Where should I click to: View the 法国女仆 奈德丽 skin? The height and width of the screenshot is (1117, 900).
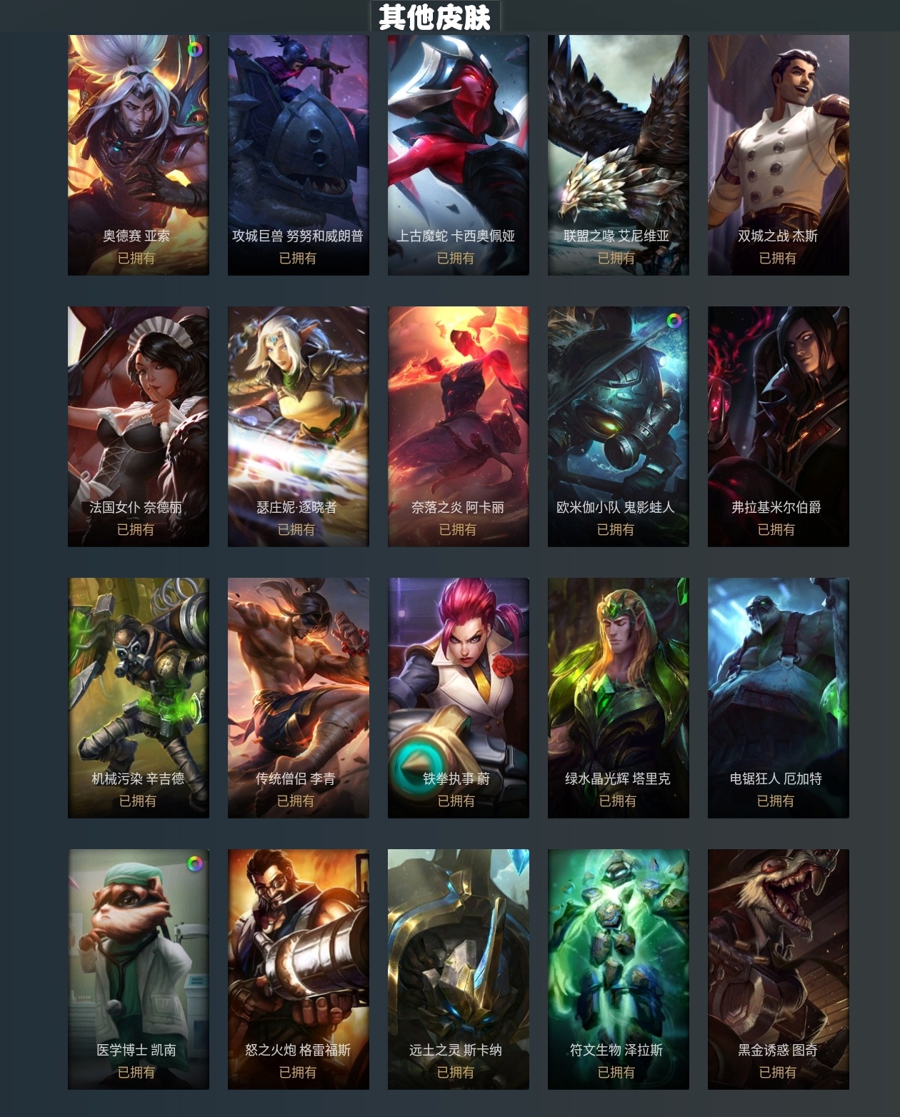[139, 426]
